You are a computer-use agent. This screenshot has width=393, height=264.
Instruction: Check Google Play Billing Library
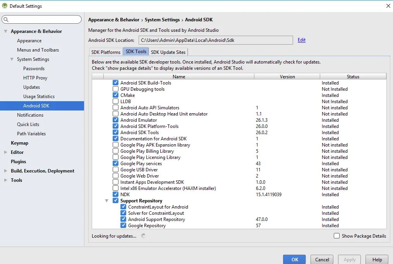pos(115,151)
